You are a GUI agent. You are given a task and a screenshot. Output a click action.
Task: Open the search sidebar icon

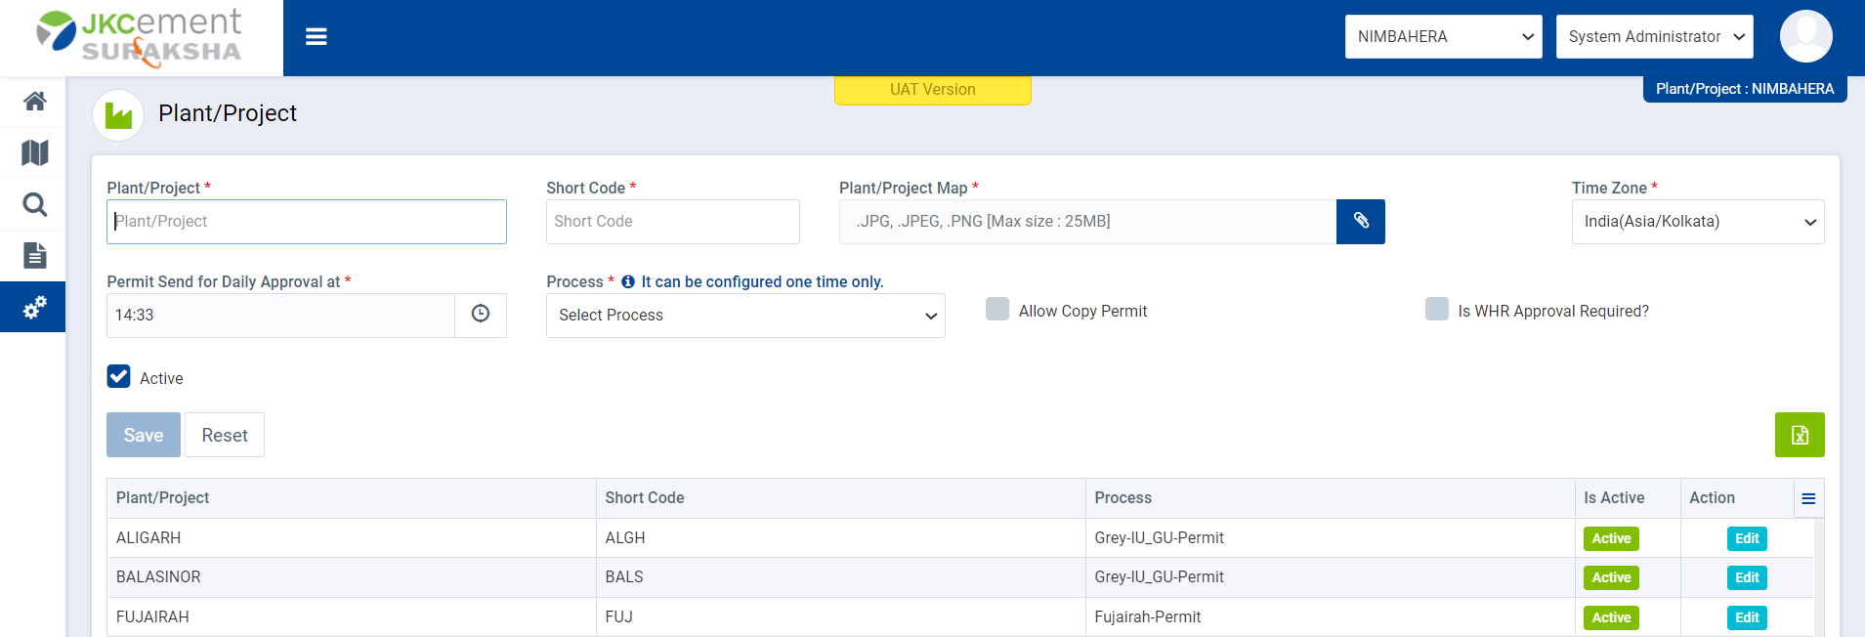point(35,204)
